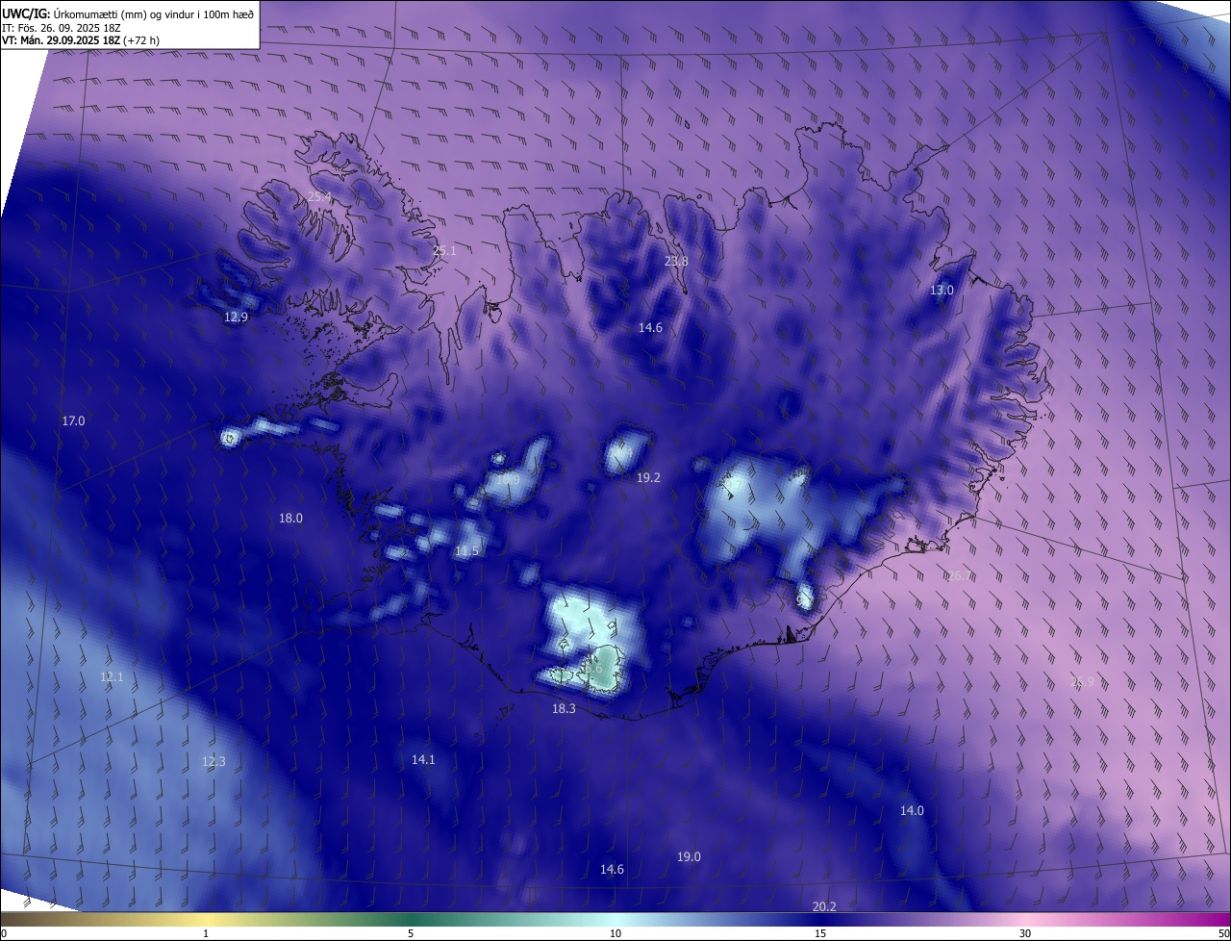This screenshot has height=941, width=1231.
Task: Click the 18.3 value on the map
Action: pyautogui.click(x=564, y=709)
